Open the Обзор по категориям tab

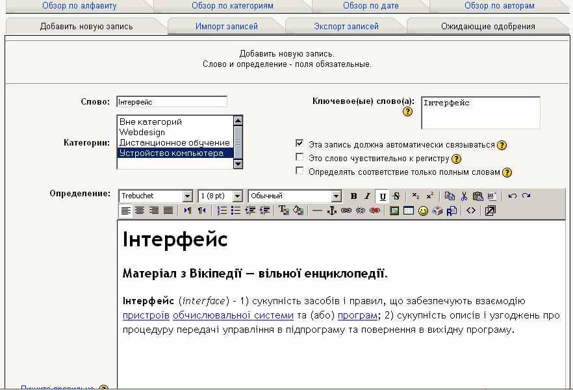coord(233,5)
